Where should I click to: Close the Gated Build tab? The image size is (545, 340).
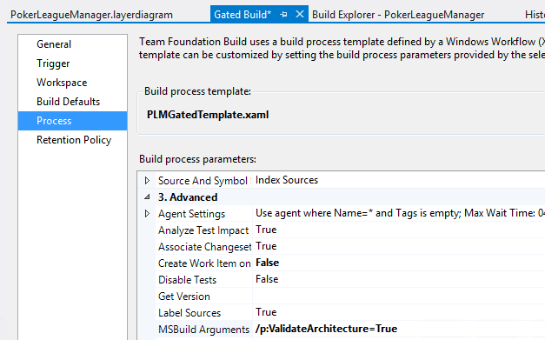(300, 14)
